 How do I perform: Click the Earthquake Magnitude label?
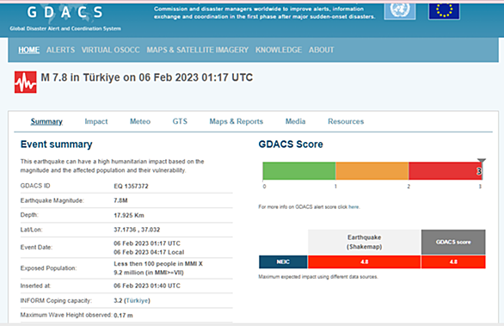[52, 200]
